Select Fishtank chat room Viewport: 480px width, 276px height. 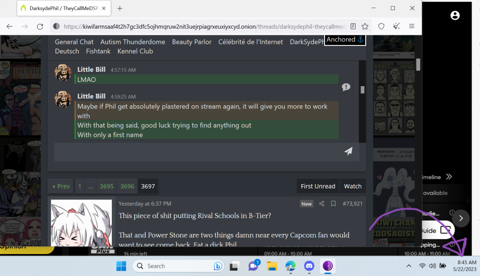98,52
